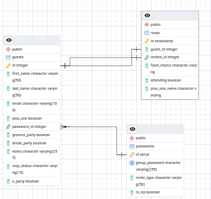Click the schema icon beside public in the passwords table
Image resolution: width=211 pixels, height=199 pixels.
132,138
